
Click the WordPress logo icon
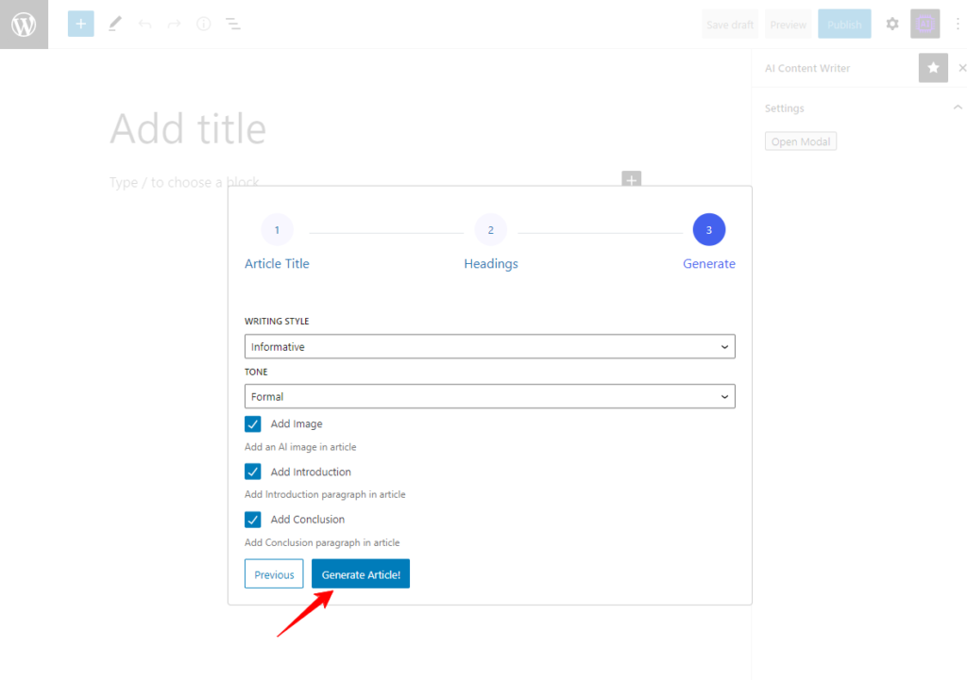click(x=24, y=25)
